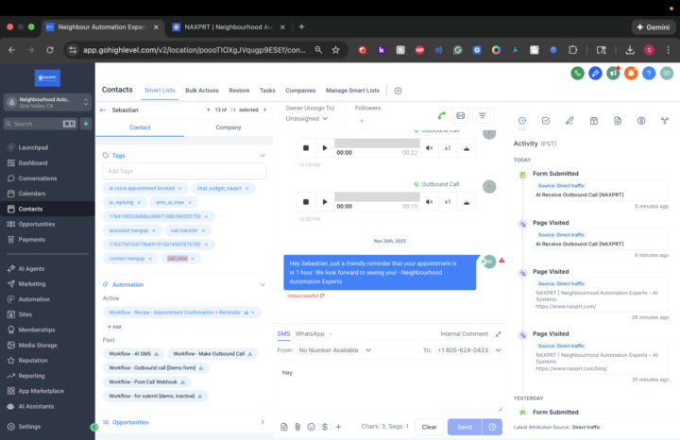Select the WhatsApp channel tab
This screenshot has width=680, height=440.
tap(310, 334)
